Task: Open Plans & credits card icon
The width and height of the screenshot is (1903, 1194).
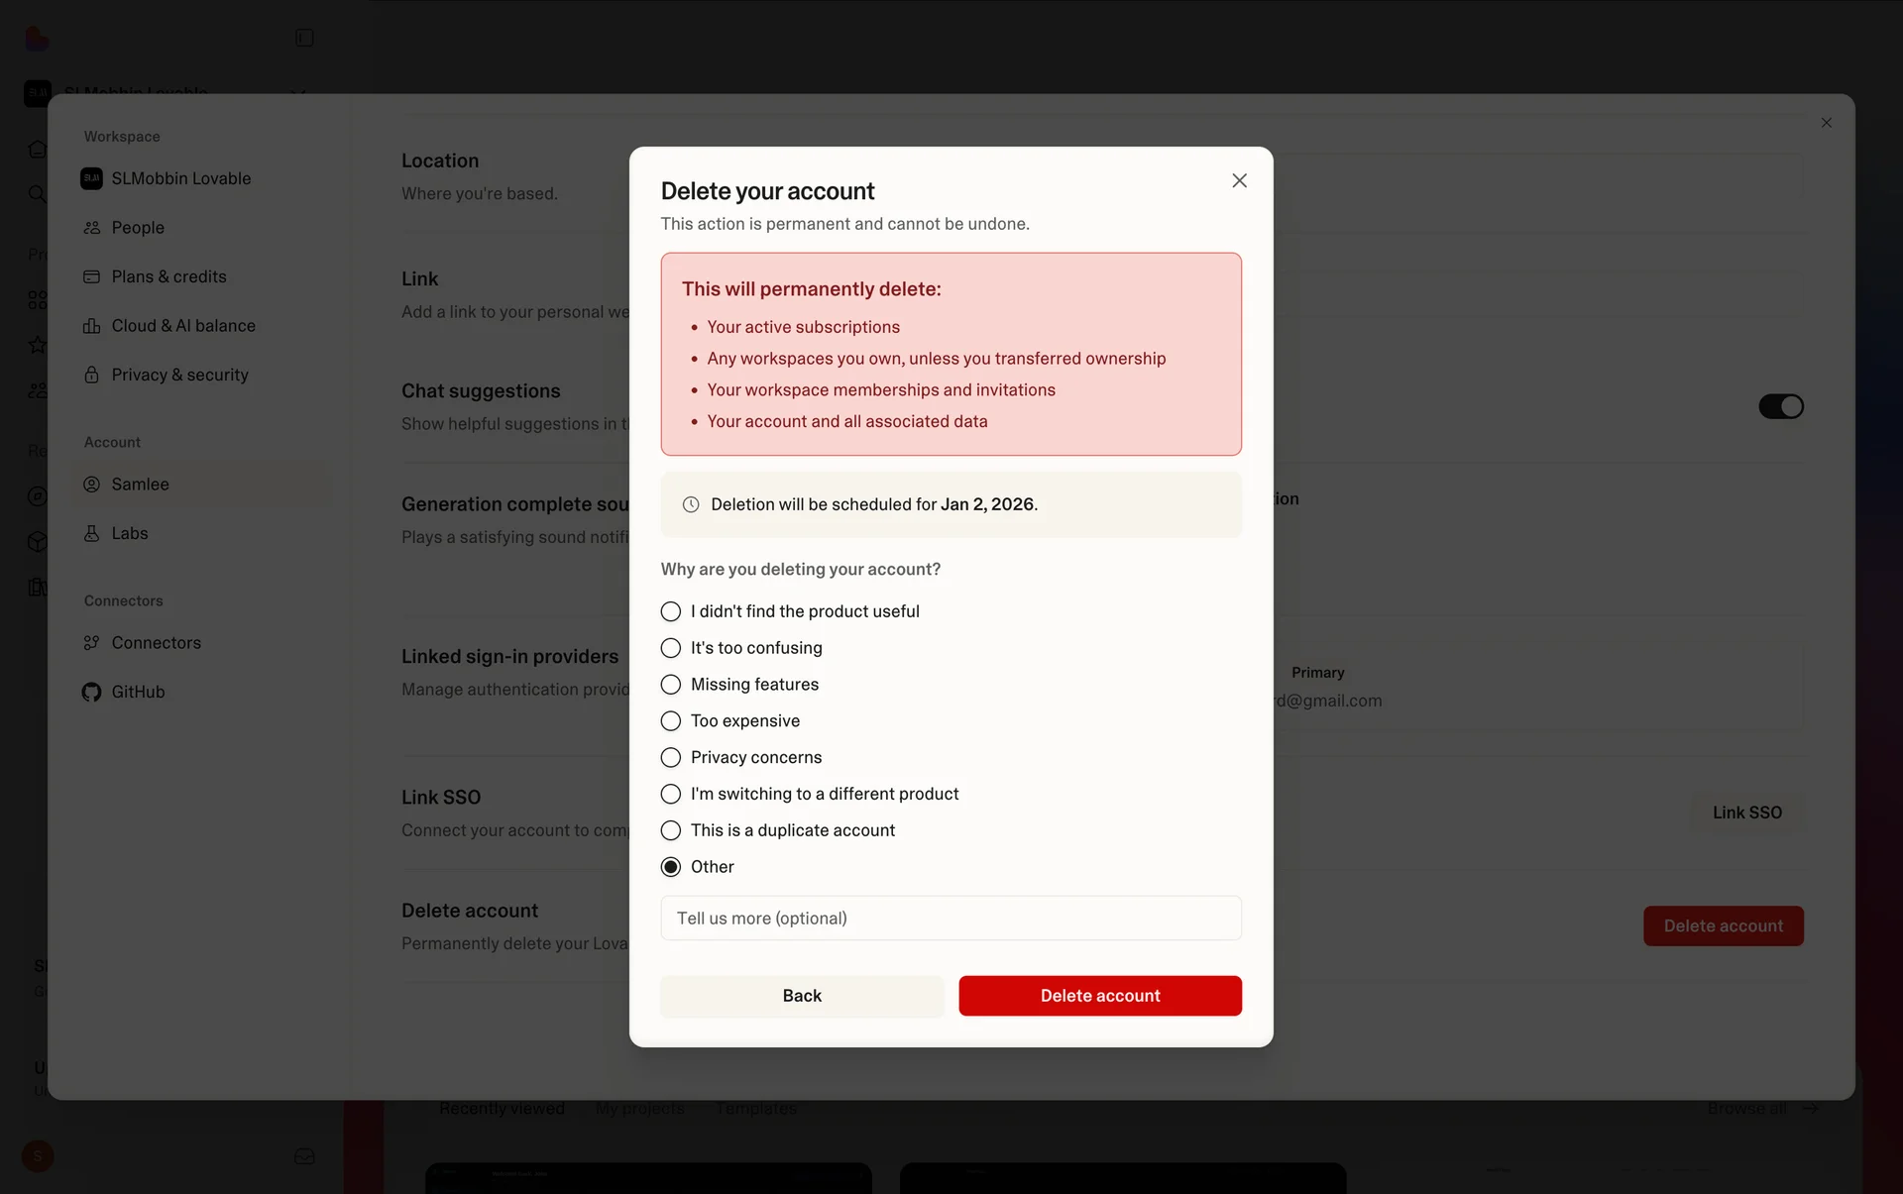Action: click(92, 276)
